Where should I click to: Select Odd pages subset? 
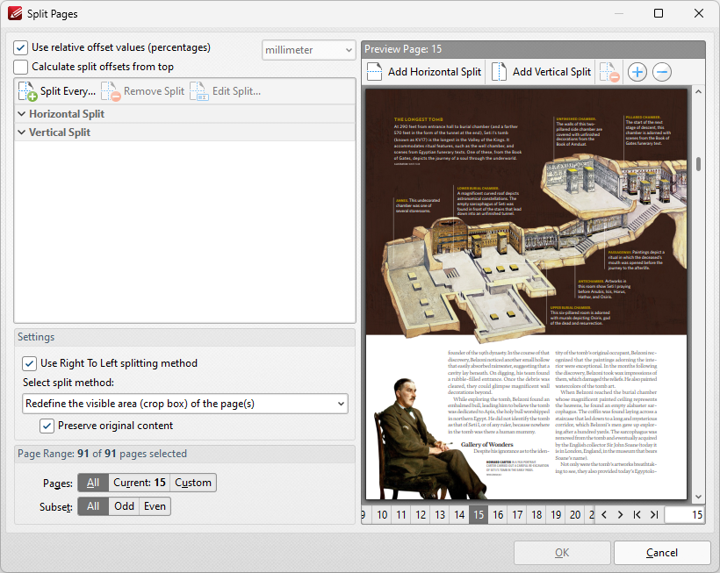pos(124,506)
